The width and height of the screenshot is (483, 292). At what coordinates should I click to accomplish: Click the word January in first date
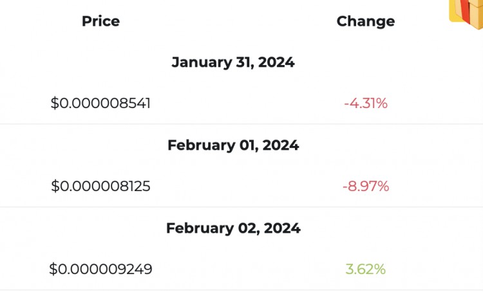click(x=202, y=63)
